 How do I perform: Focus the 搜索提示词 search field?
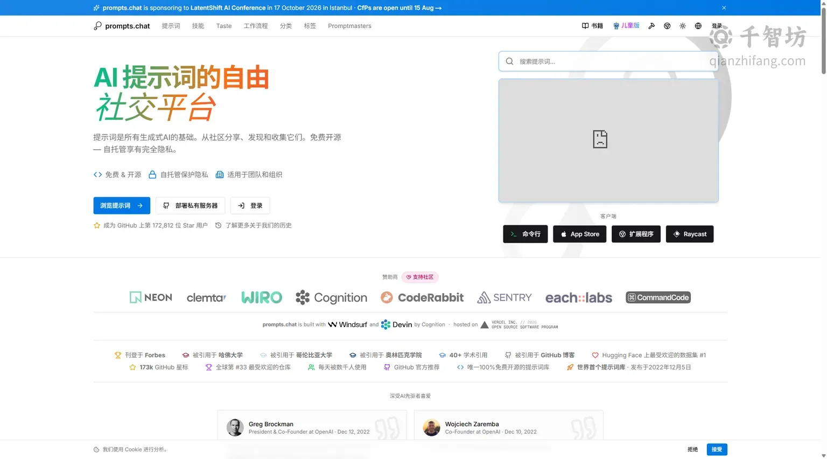pos(608,61)
